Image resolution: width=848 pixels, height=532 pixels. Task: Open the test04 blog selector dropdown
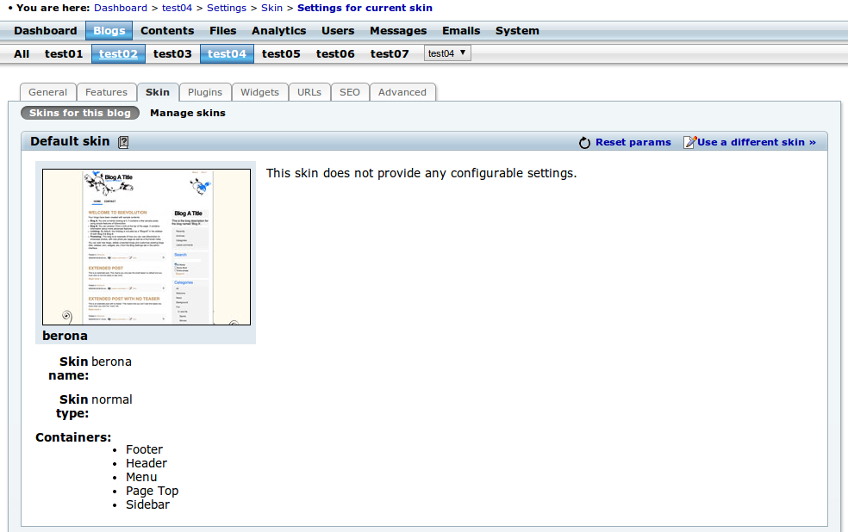(447, 53)
